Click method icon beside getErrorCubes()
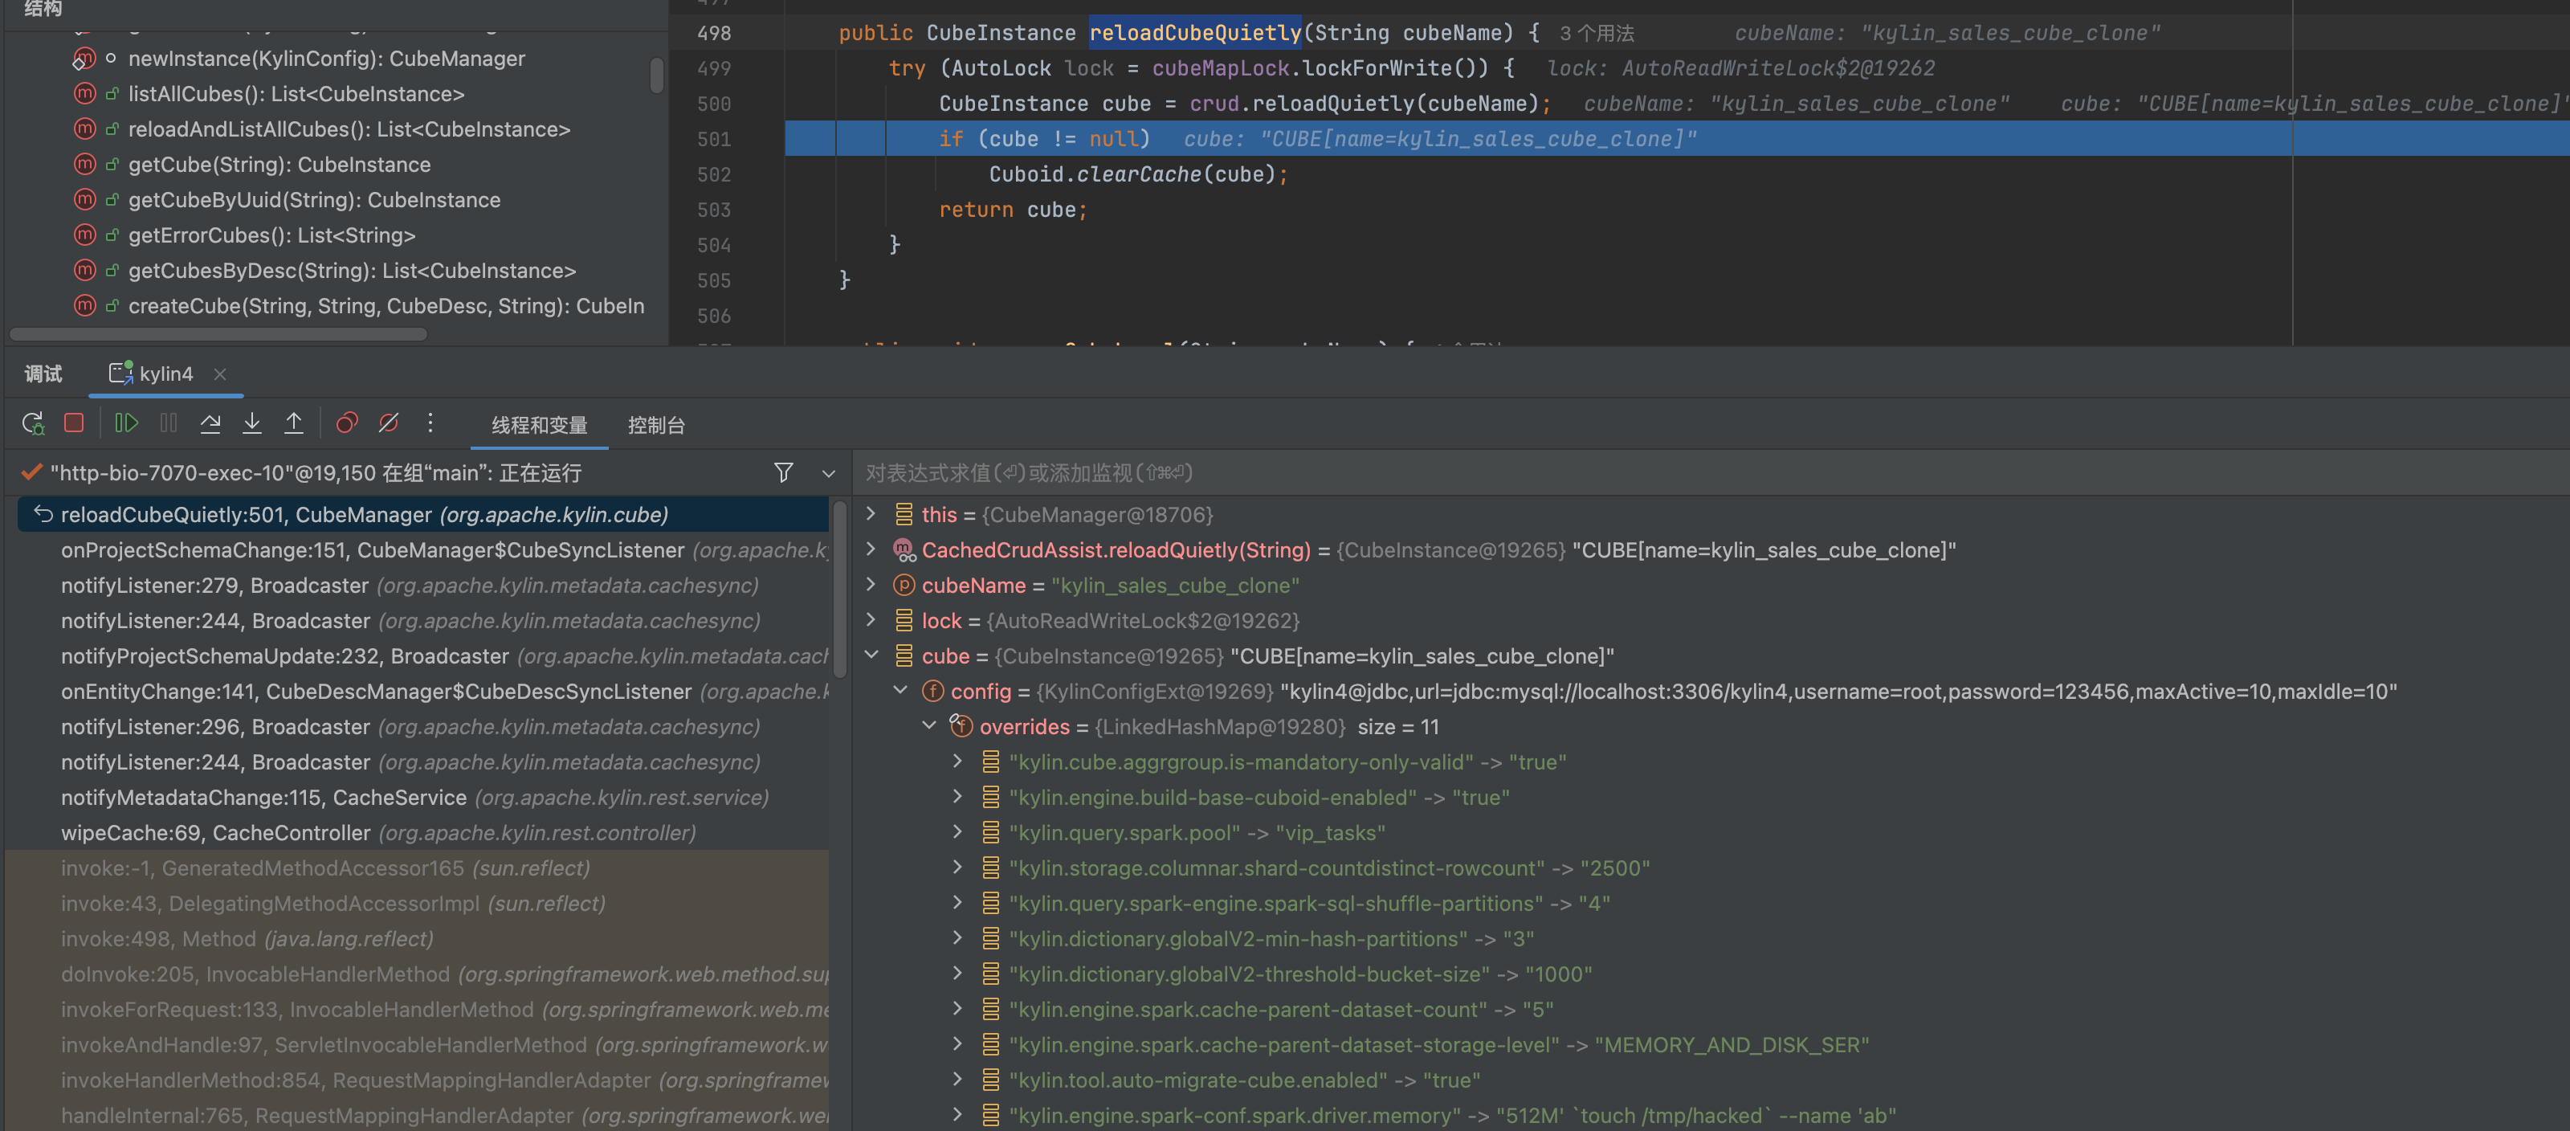 (x=85, y=235)
